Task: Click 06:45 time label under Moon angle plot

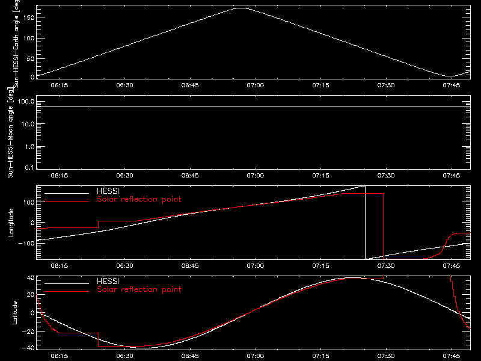Action: coord(190,176)
